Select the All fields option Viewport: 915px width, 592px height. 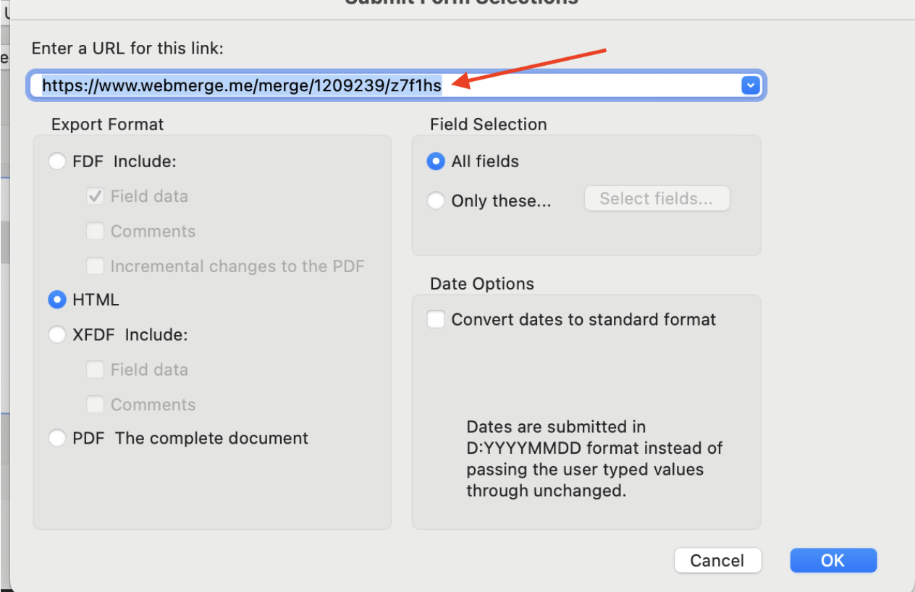click(436, 161)
